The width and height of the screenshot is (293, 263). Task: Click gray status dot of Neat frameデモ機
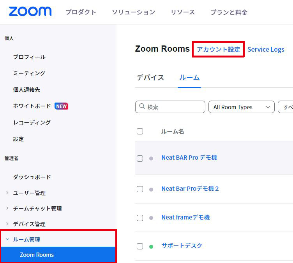pos(151,218)
